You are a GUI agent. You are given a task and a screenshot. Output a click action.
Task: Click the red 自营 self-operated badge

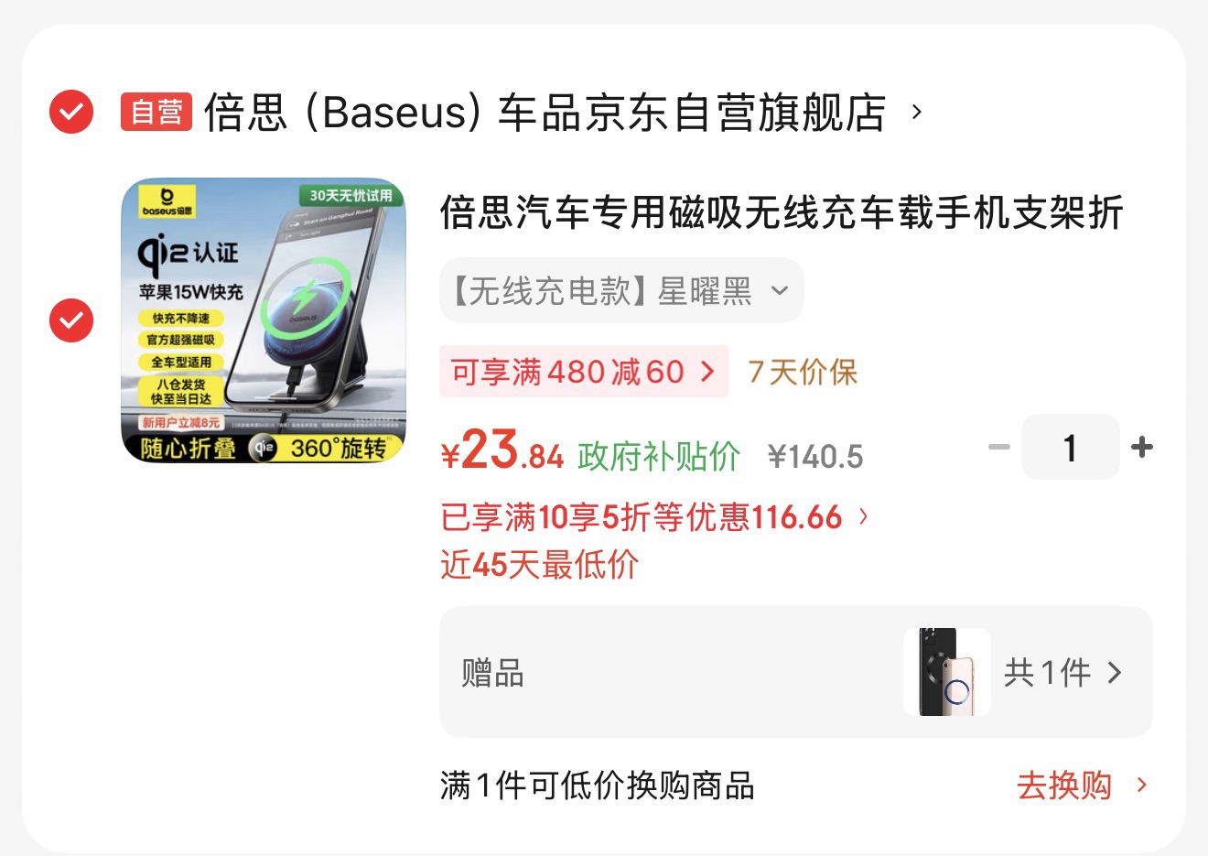(x=156, y=112)
